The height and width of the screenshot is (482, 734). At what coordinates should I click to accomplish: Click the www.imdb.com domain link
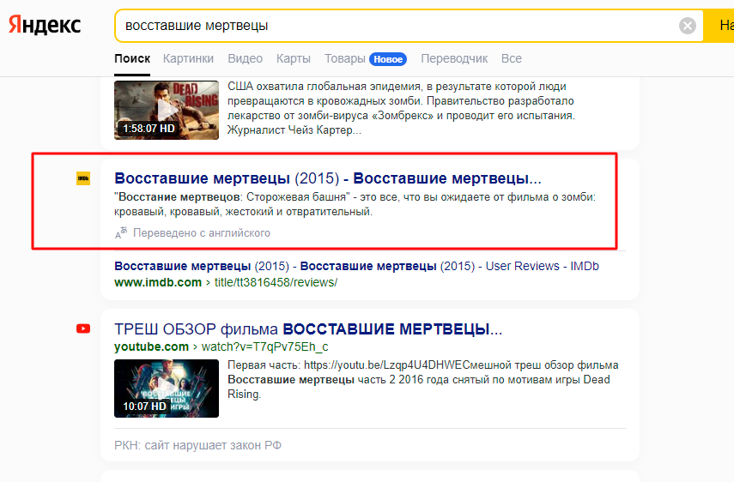(x=158, y=282)
